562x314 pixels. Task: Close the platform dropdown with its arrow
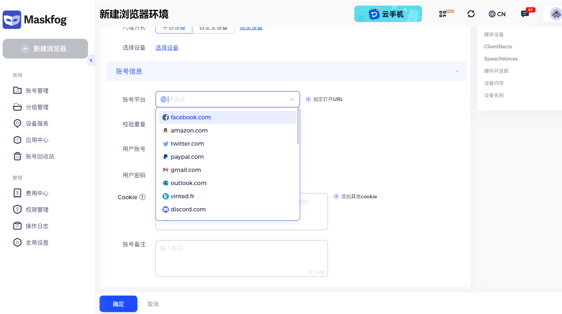(x=292, y=99)
